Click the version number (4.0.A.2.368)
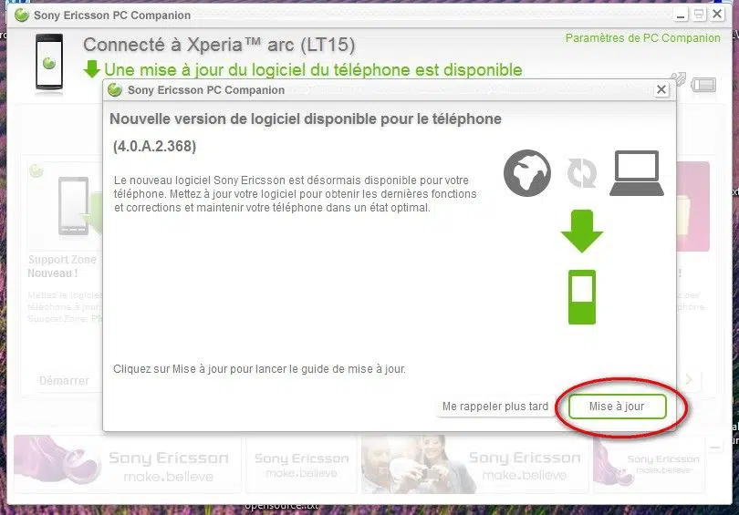The image size is (739, 515). [154, 146]
